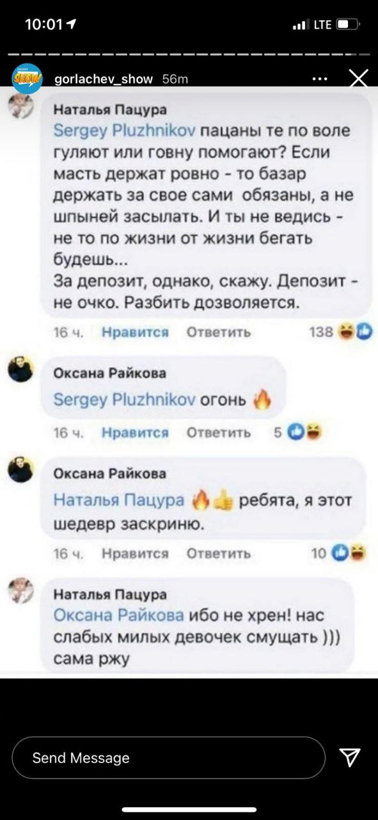Focus the Send Message input field

coord(168,758)
